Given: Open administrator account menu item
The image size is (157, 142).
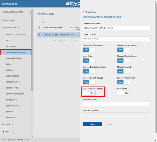Looking at the screenshot, I should click(x=15, y=94).
